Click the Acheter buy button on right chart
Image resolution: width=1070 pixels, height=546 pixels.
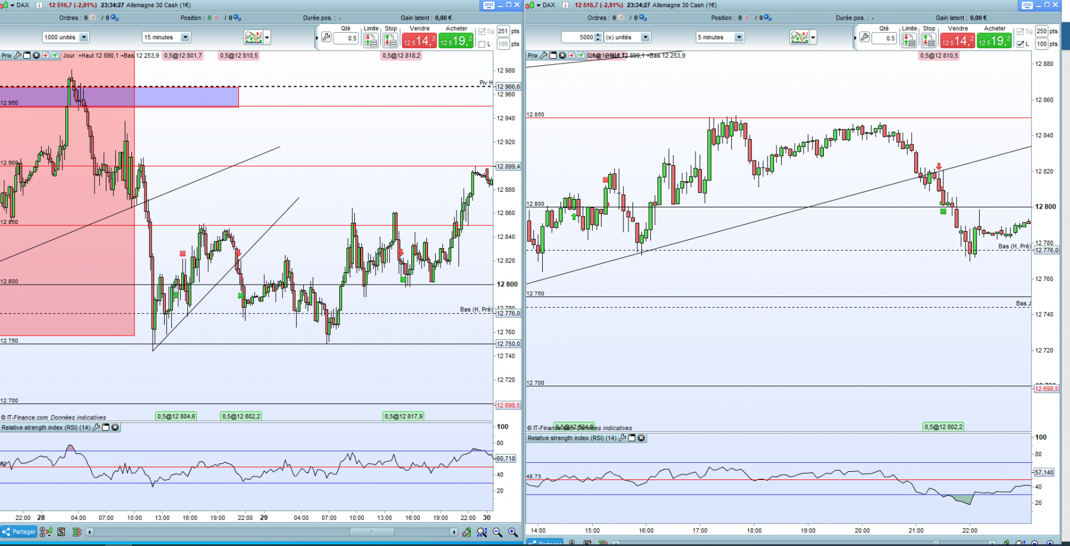point(995,40)
